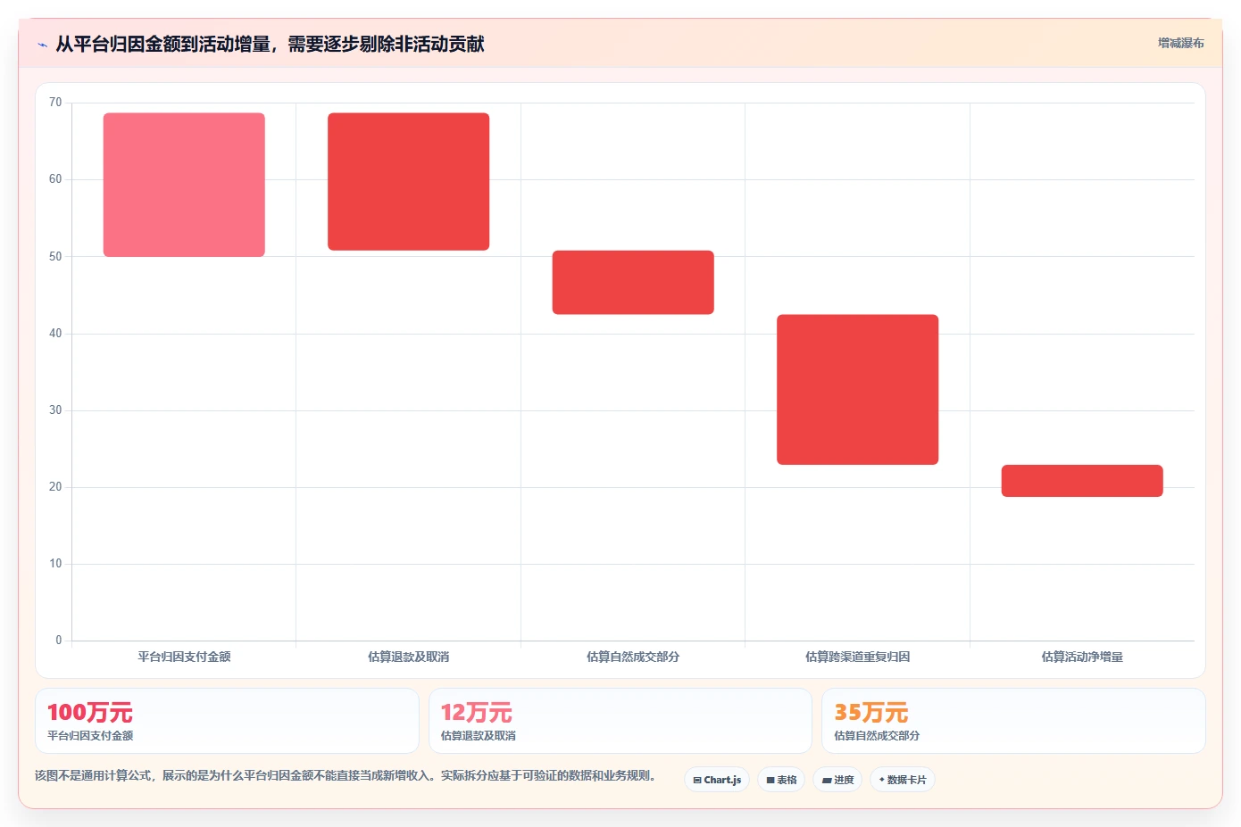Click the x-axis label 估算跨渠道重复归因

tap(858, 657)
